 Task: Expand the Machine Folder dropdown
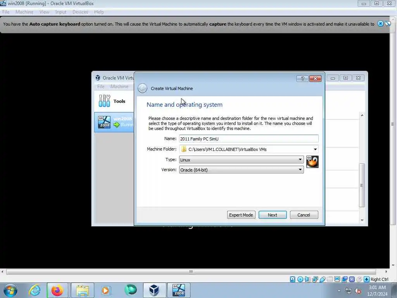[x=315, y=149]
